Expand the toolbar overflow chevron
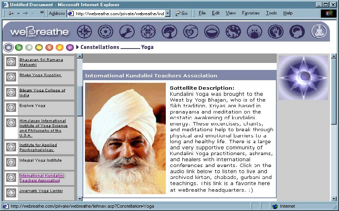 click(42, 13)
